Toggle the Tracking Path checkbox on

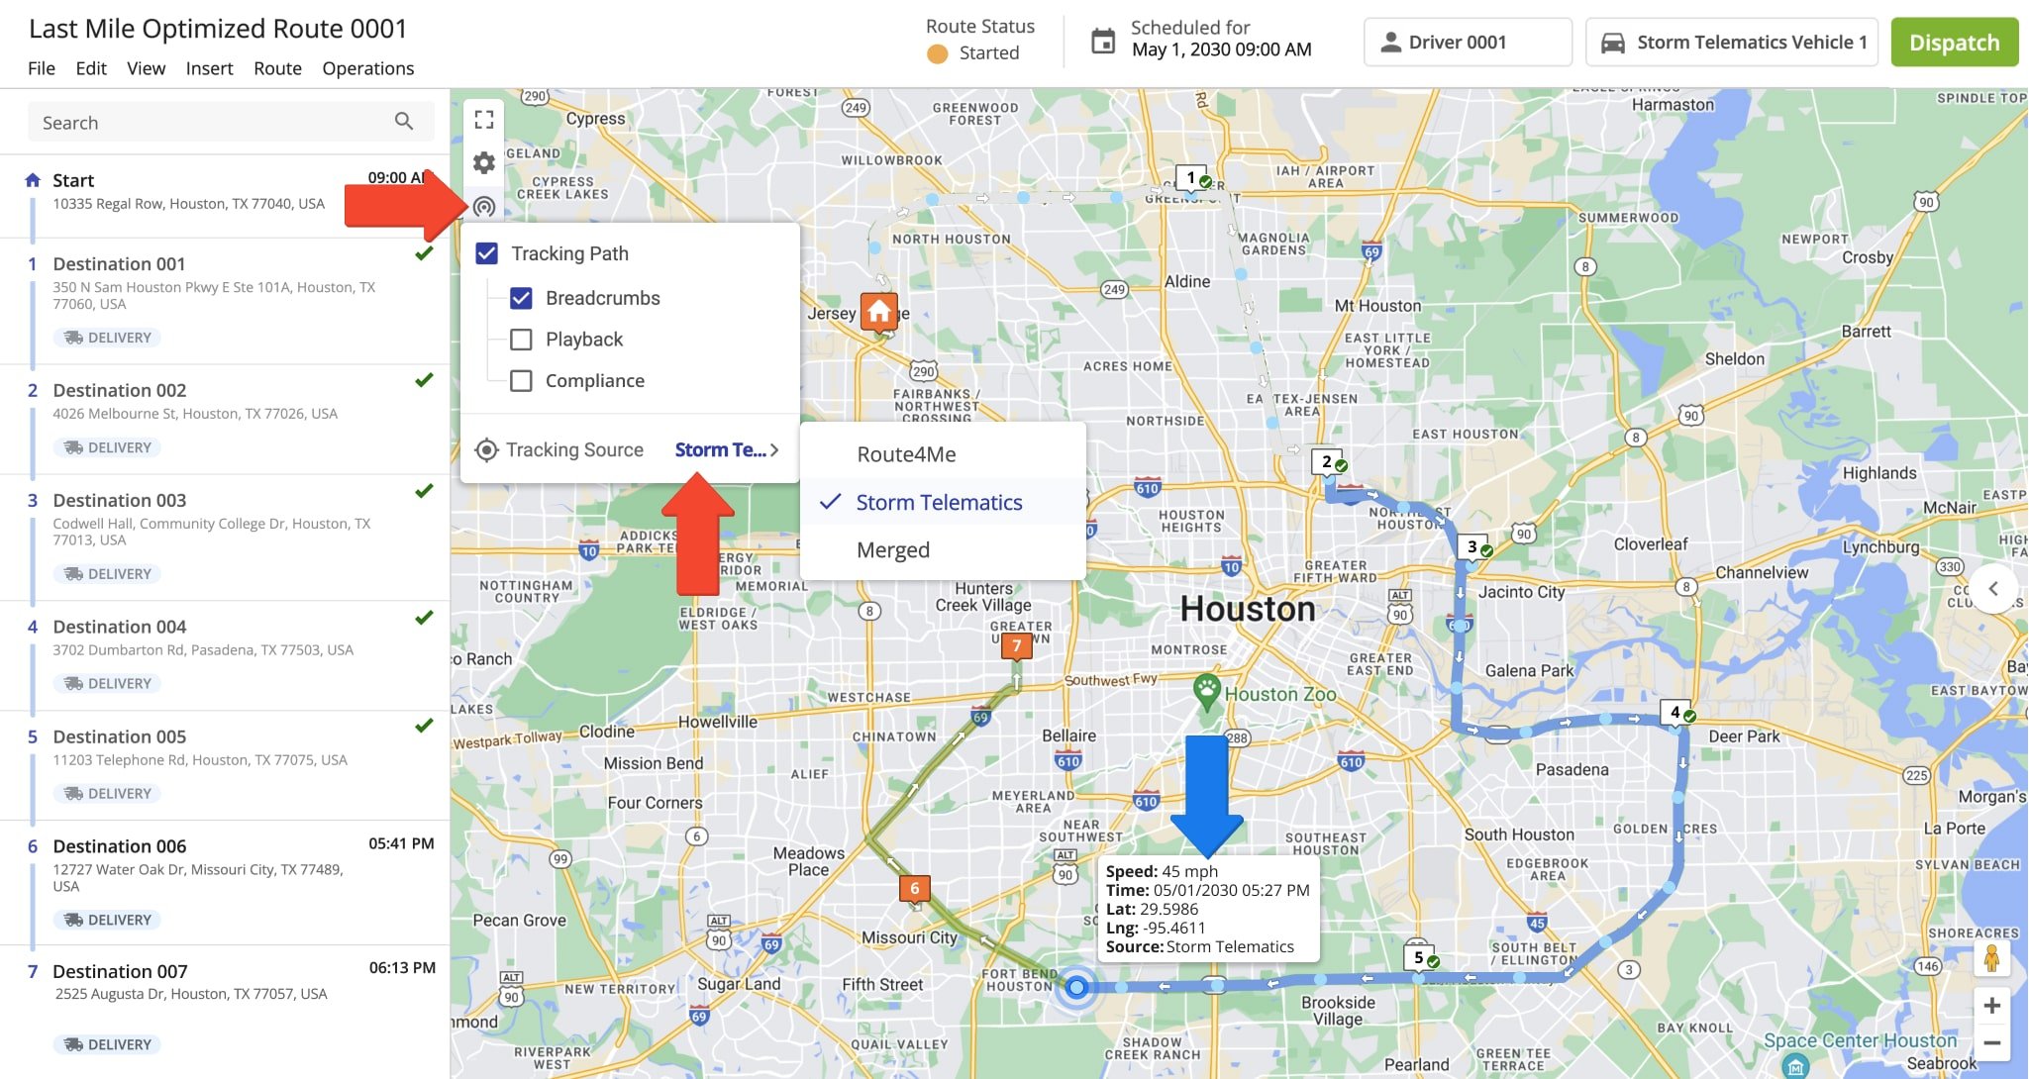pos(487,252)
